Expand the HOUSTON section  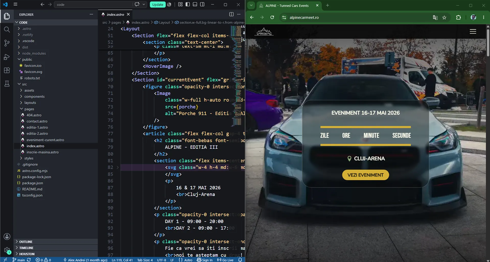point(56,254)
